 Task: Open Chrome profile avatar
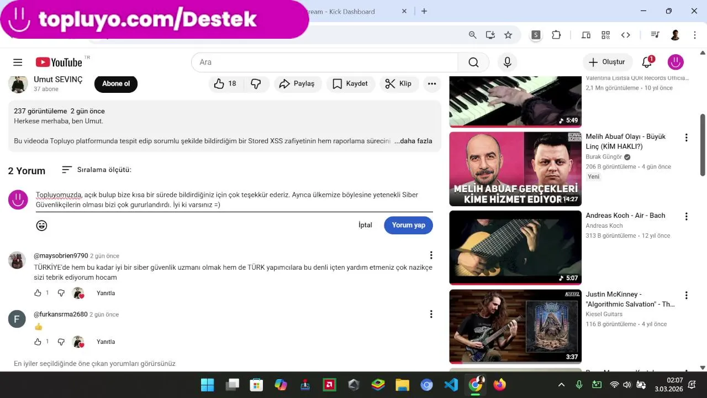675,35
